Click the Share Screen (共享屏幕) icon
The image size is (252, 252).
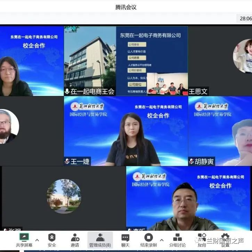[x=24, y=237]
